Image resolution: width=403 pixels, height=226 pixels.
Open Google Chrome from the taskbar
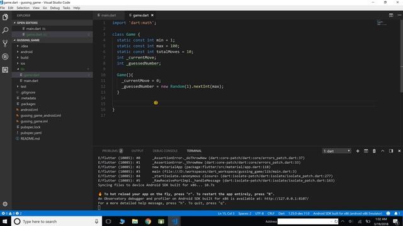pos(148,222)
